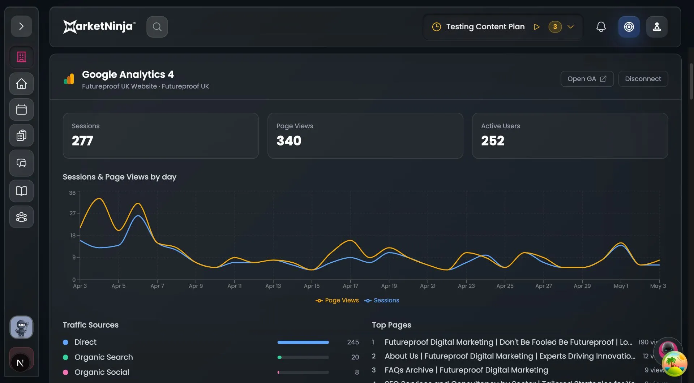Click the blue target icon button
Screen dimensions: 694x383
click(629, 27)
